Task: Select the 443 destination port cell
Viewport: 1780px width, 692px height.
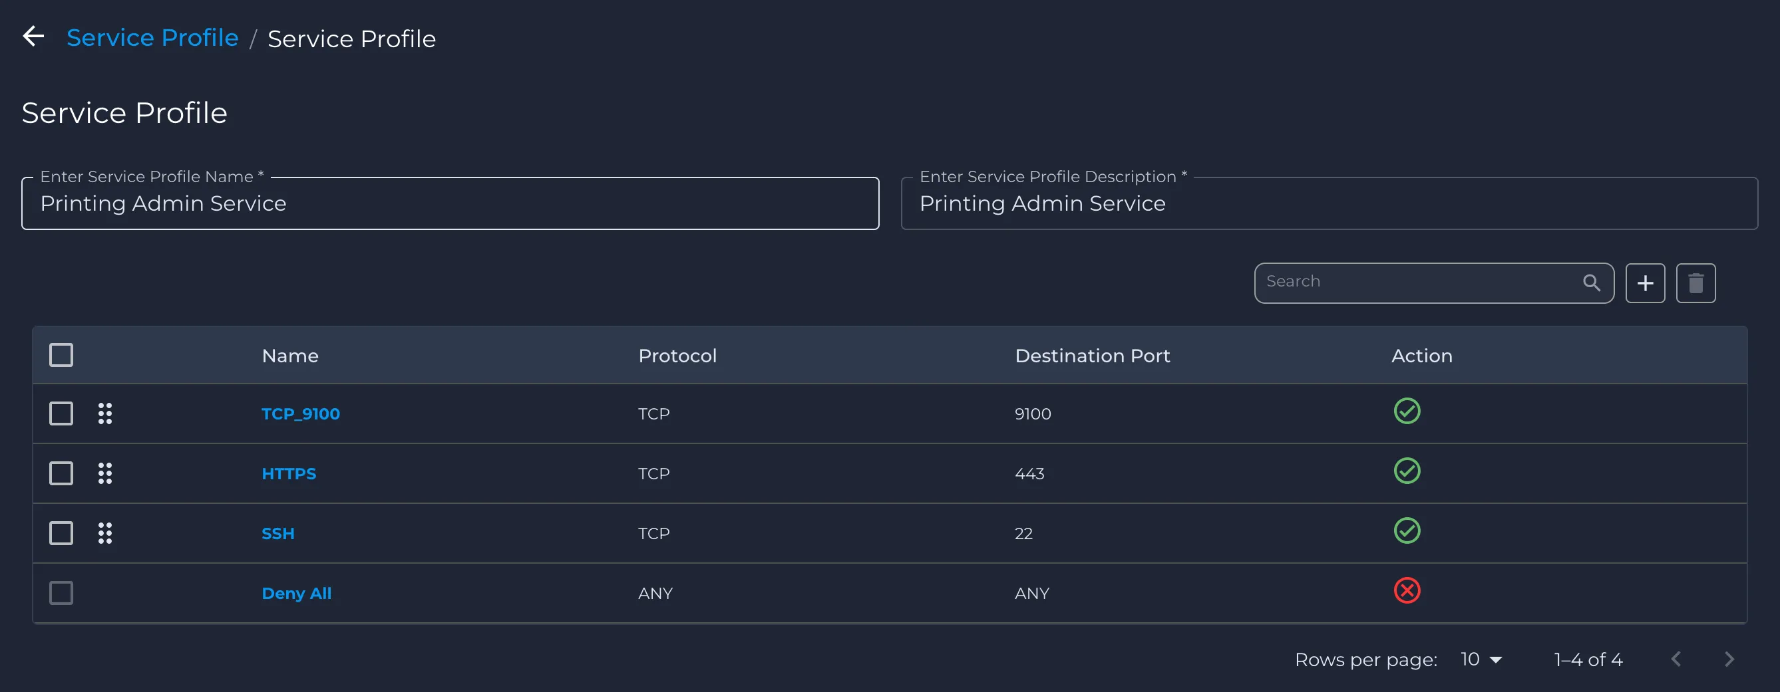Action: point(1029,474)
